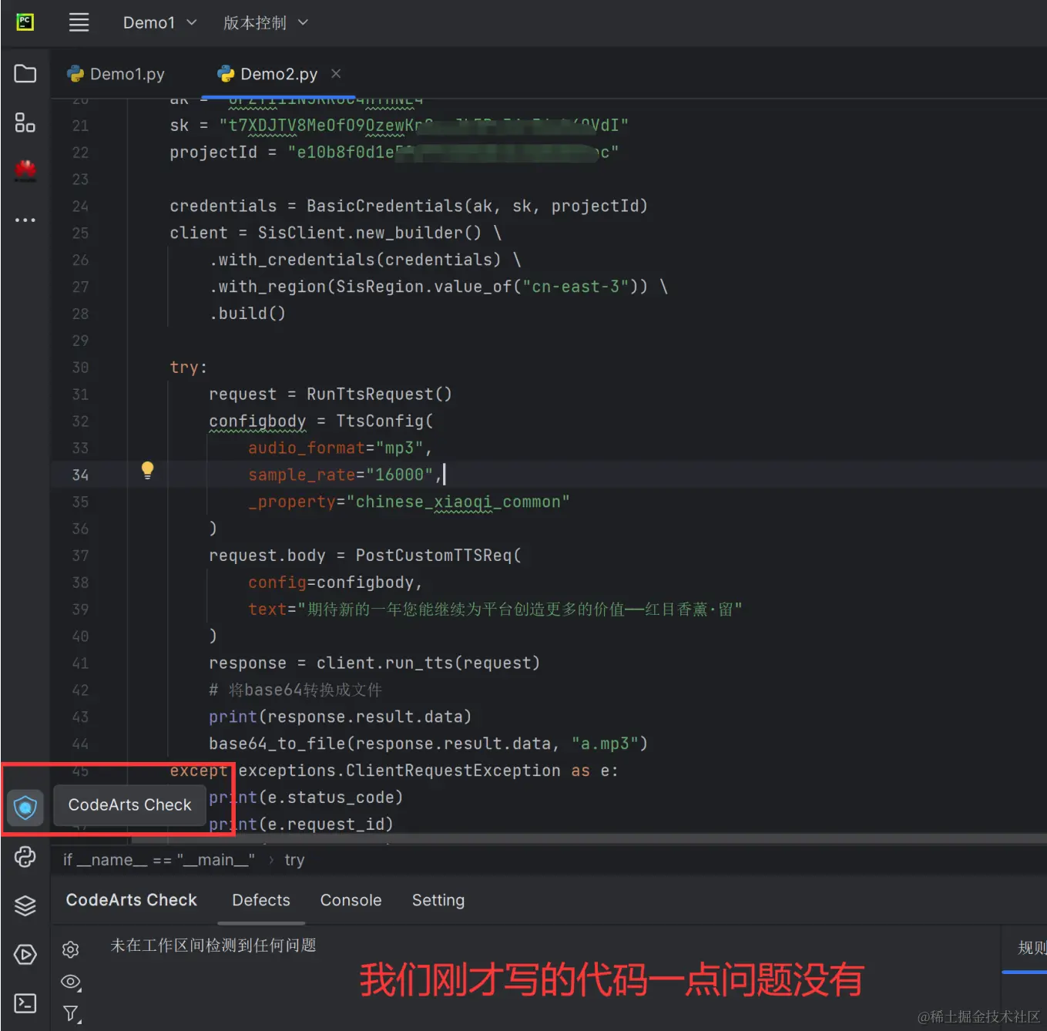Open the Structure tool window icon
This screenshot has width=1047, height=1031.
tap(25, 123)
